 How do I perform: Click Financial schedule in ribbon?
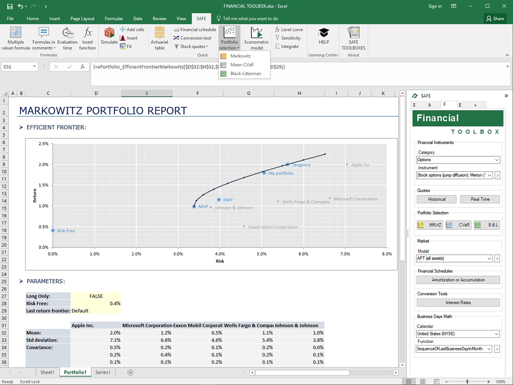(x=195, y=30)
